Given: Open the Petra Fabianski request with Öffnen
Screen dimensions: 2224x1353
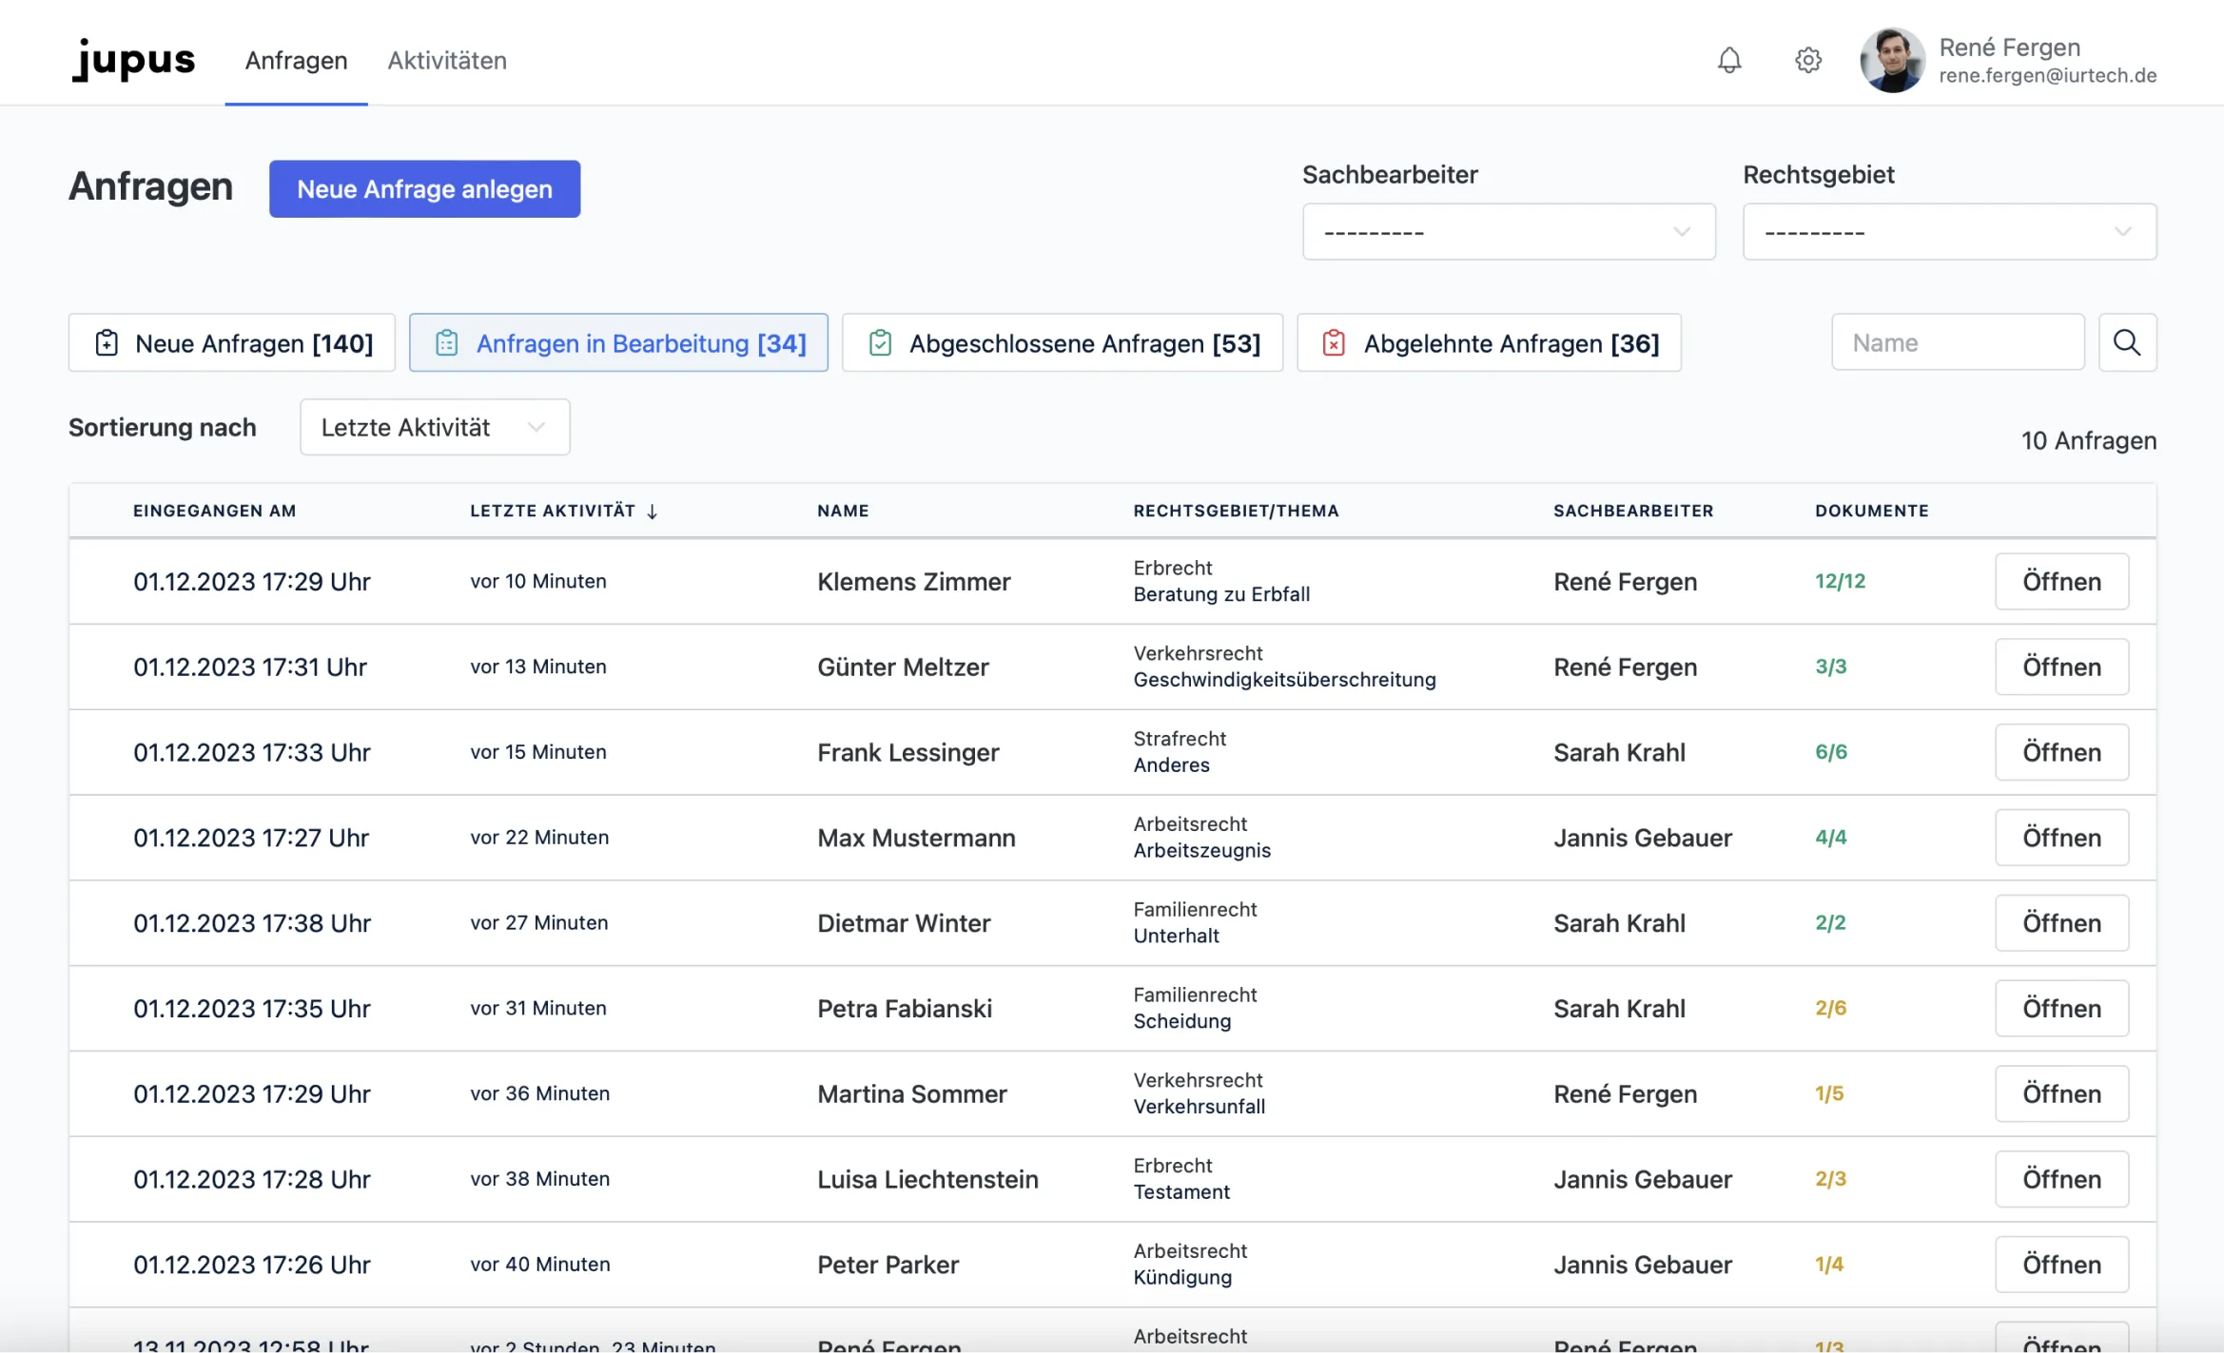Looking at the screenshot, I should (x=2060, y=1009).
